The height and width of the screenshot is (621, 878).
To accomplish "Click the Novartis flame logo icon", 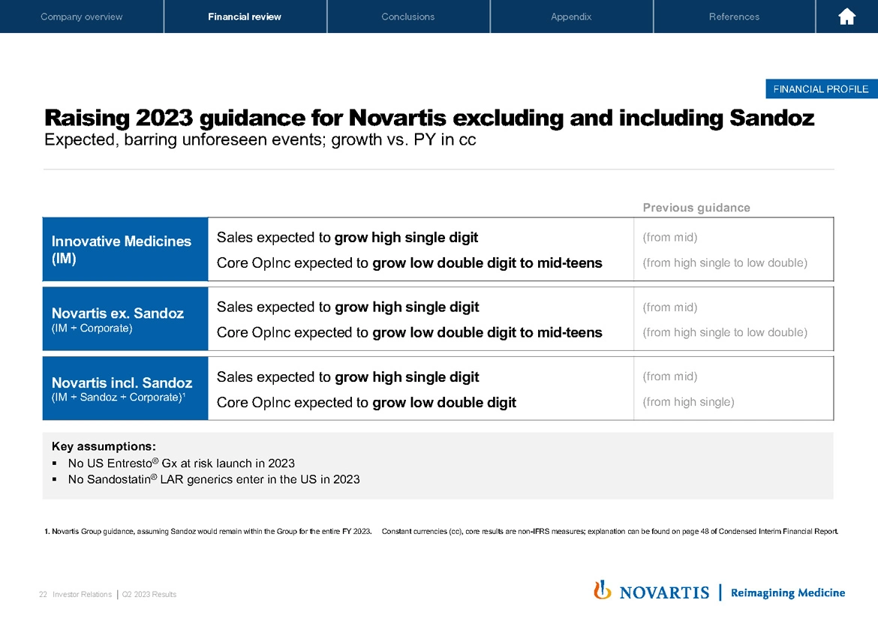I will 602,591.
